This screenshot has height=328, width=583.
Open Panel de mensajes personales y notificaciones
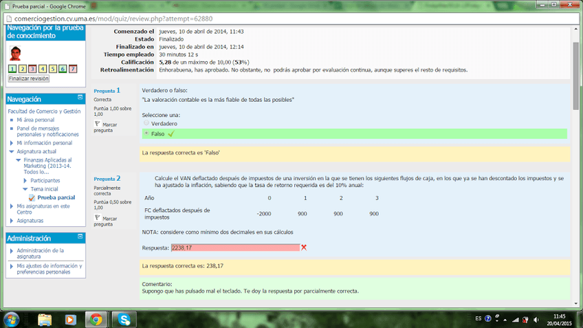coord(47,131)
